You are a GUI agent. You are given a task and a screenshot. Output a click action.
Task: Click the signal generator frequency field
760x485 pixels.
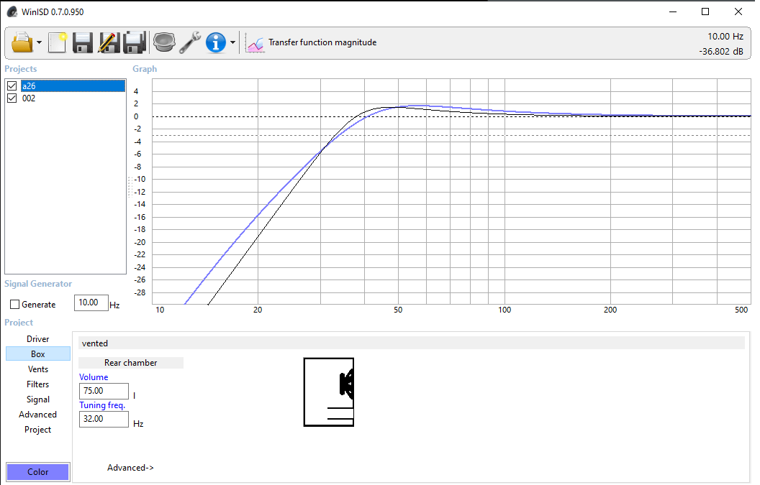click(91, 303)
